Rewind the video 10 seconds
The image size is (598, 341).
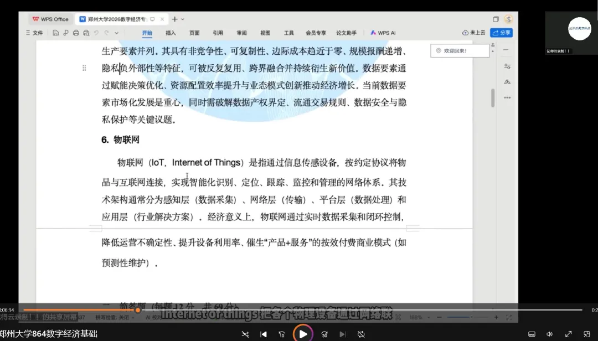282,334
